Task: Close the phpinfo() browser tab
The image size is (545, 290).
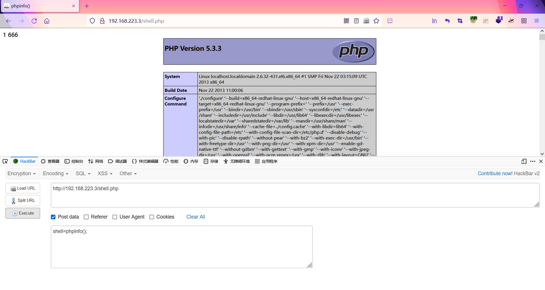Action: [x=73, y=6]
